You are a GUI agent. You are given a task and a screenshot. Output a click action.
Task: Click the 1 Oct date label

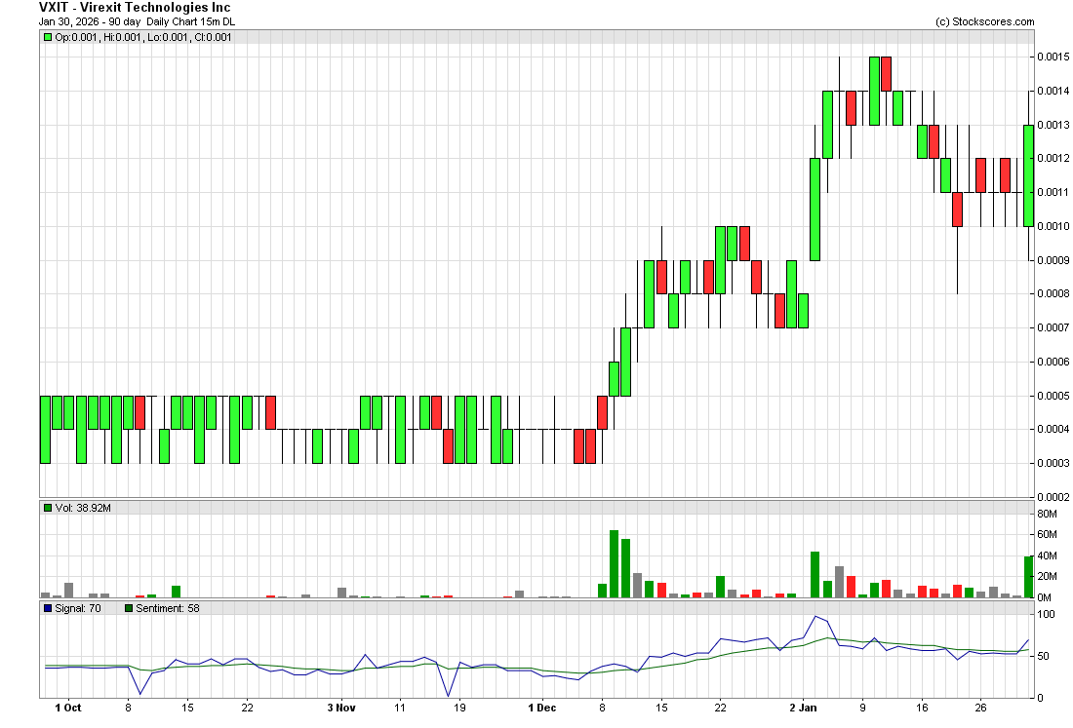[67, 709]
